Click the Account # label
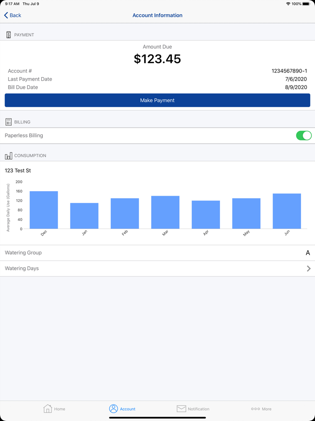Viewport: 315px width, 421px height. (x=20, y=71)
